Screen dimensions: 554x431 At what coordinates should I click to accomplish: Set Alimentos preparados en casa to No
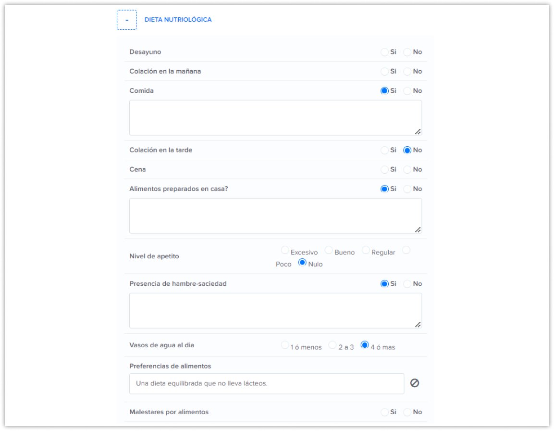tap(407, 189)
